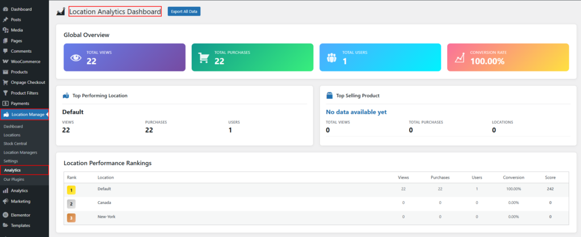Open the Canada location row link
The height and width of the screenshot is (237, 581).
(x=104, y=202)
